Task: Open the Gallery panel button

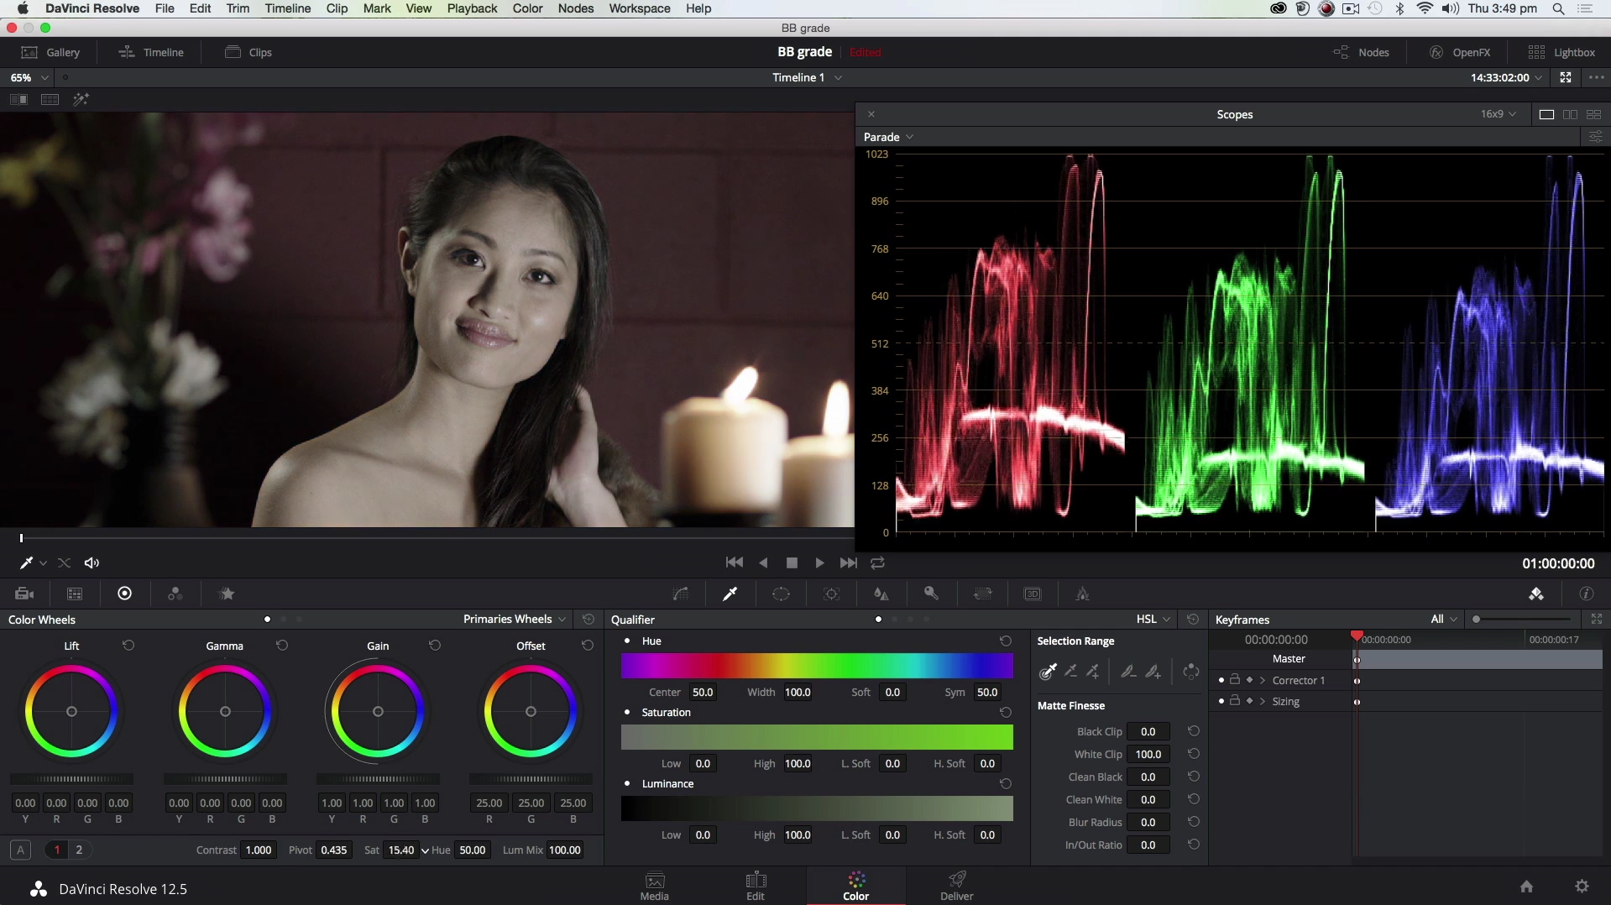Action: pos(50,52)
